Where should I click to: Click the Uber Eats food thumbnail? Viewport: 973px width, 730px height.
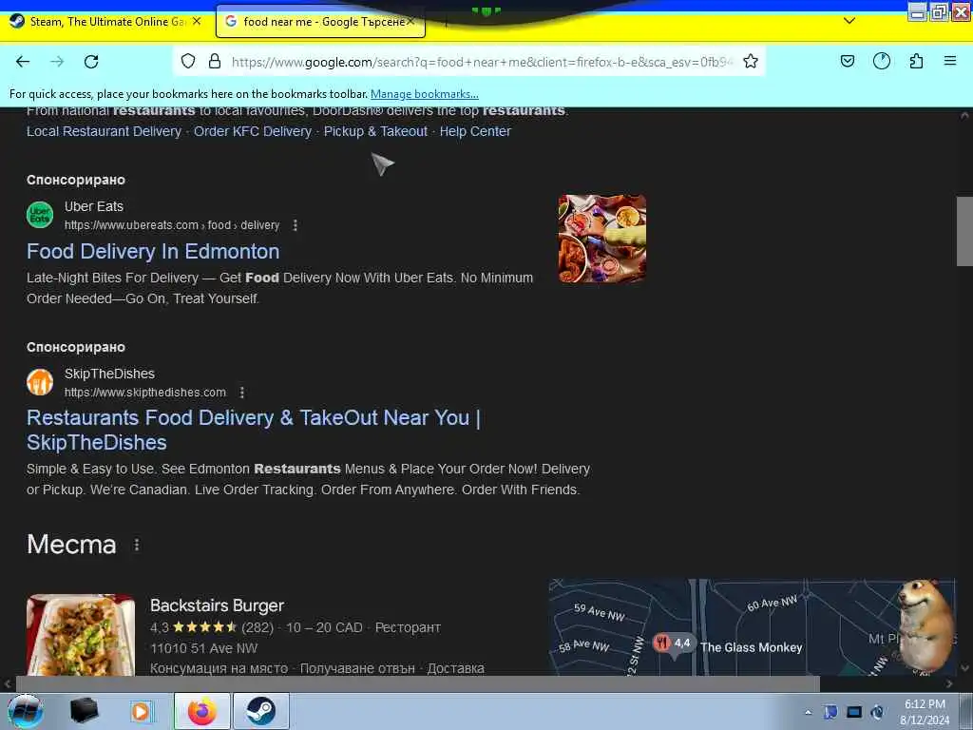(x=601, y=239)
